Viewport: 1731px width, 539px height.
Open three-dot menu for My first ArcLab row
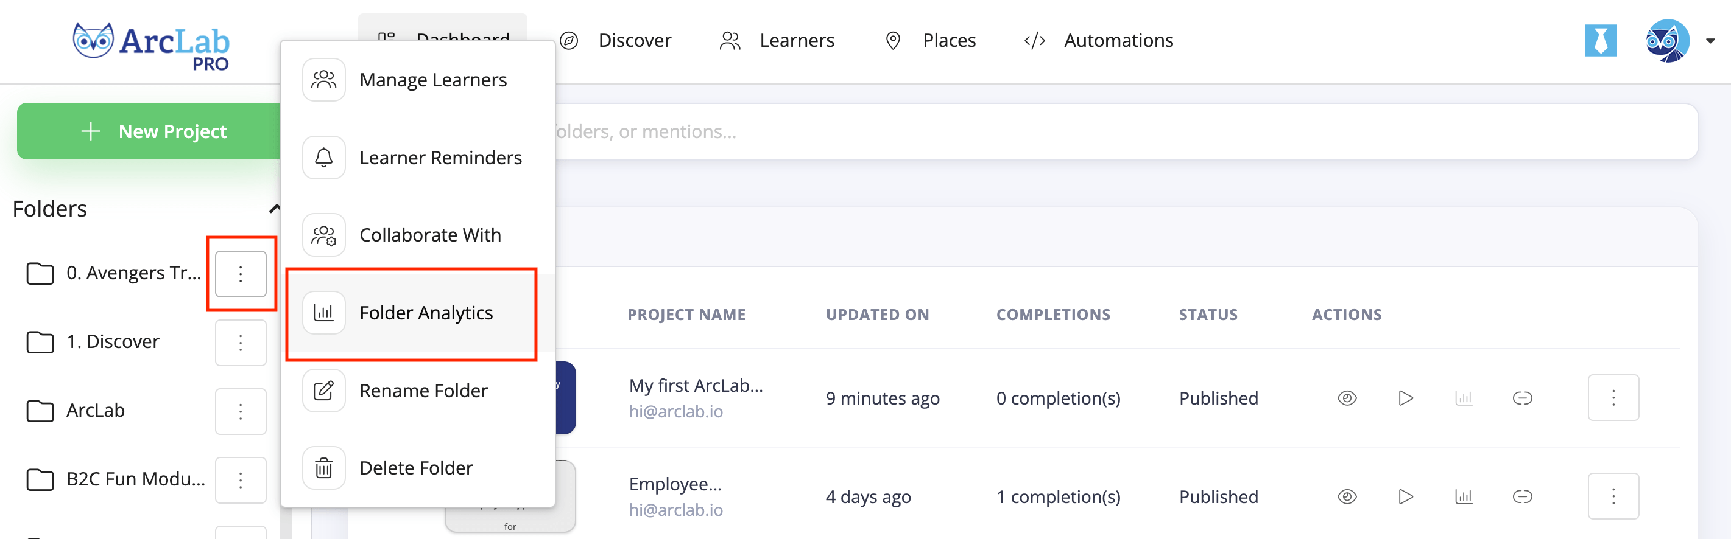(1613, 398)
